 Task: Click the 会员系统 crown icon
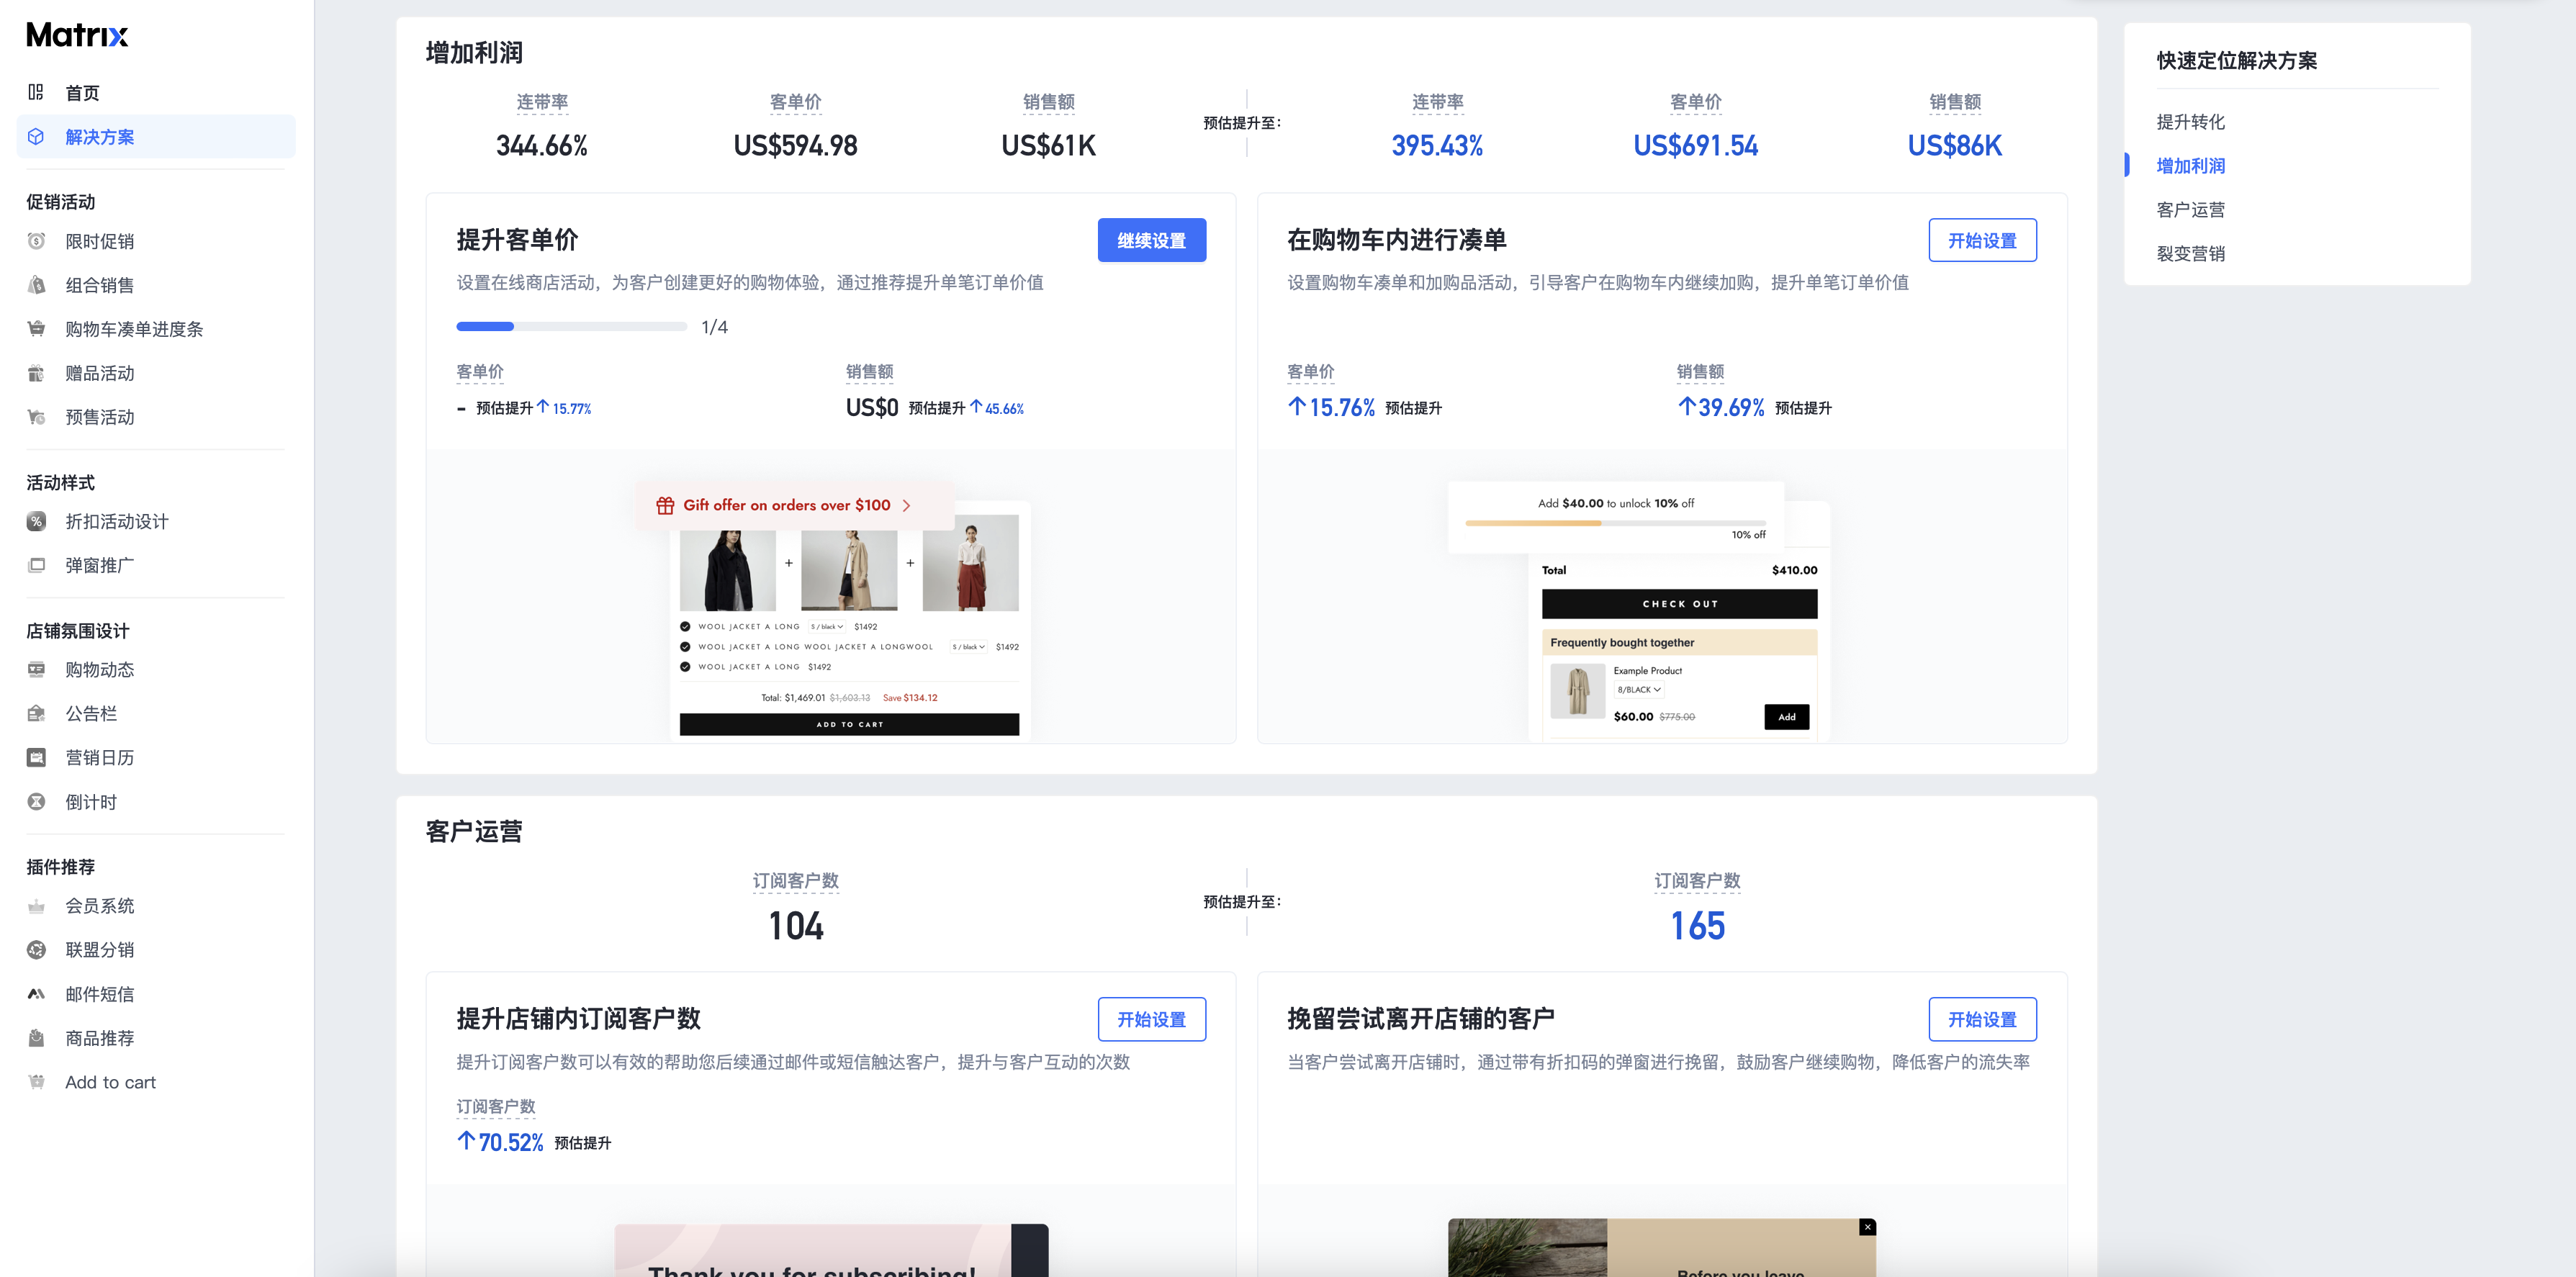(36, 906)
